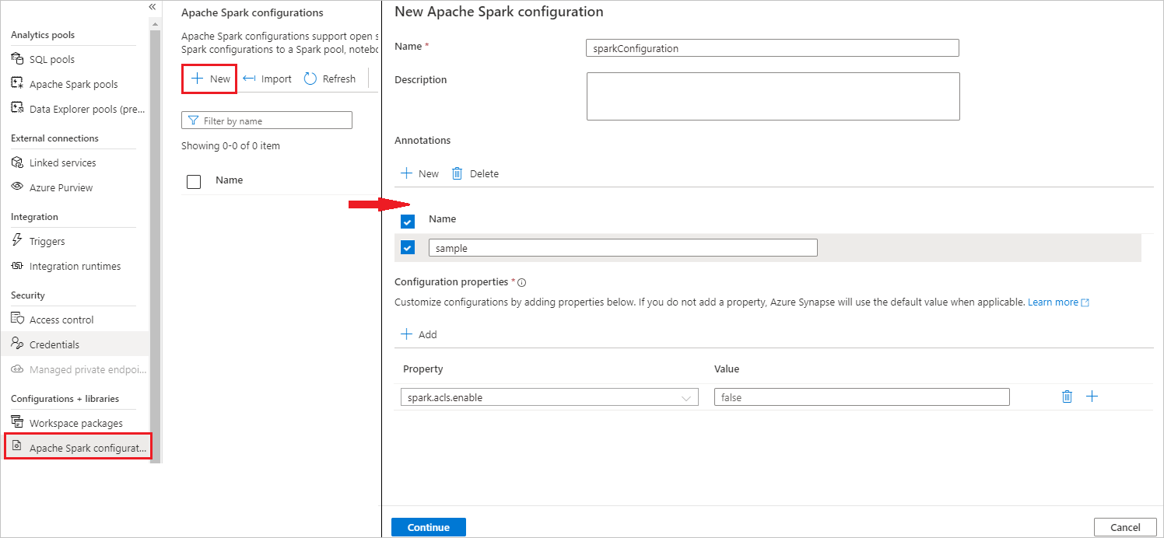Screen dimensions: 1164x538
Task: Refresh the Spark configurations list
Action: (x=330, y=78)
